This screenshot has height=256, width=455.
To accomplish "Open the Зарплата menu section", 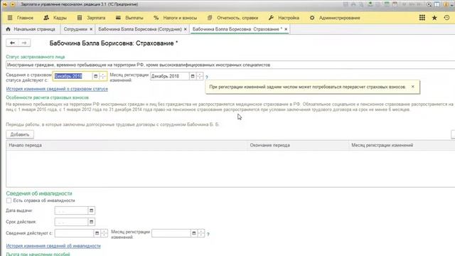I will pyautogui.click(x=91, y=18).
